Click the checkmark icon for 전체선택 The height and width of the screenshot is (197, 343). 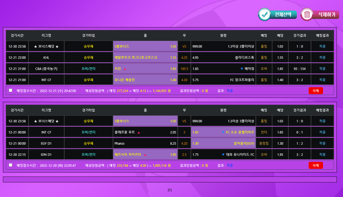click(x=265, y=14)
